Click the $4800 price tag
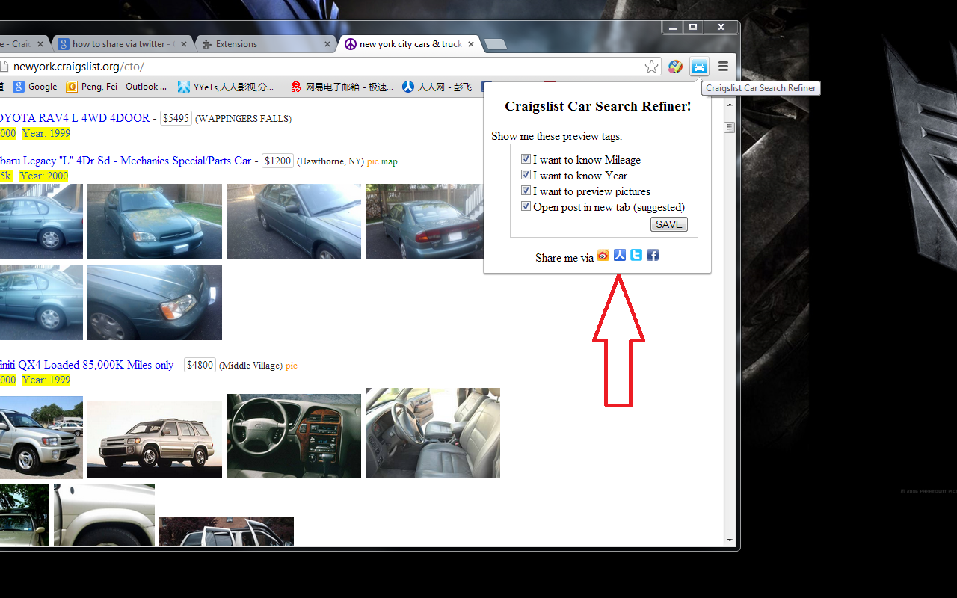957x598 pixels. pos(200,365)
